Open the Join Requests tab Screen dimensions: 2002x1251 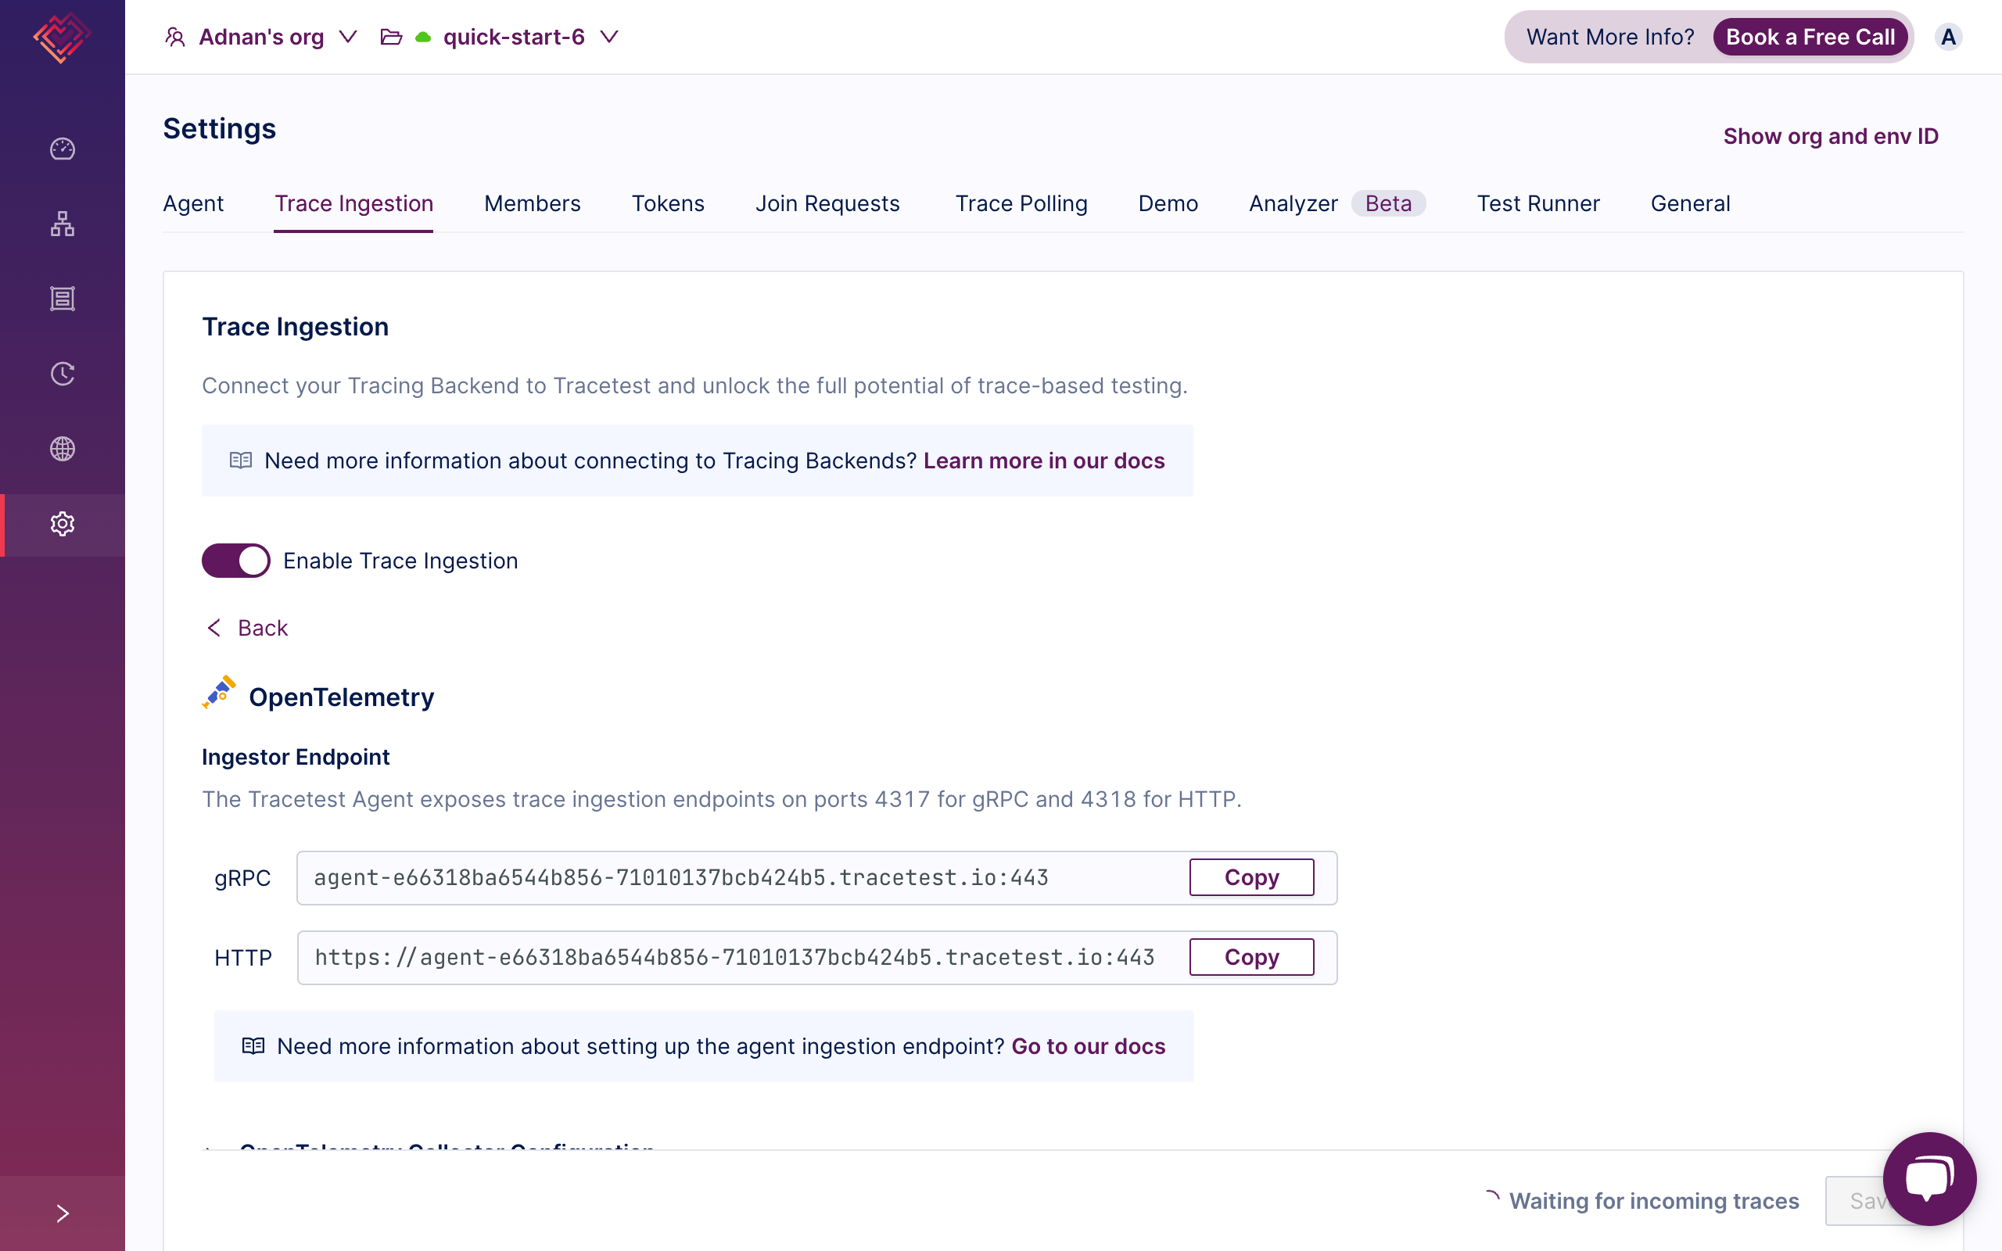coord(827,203)
